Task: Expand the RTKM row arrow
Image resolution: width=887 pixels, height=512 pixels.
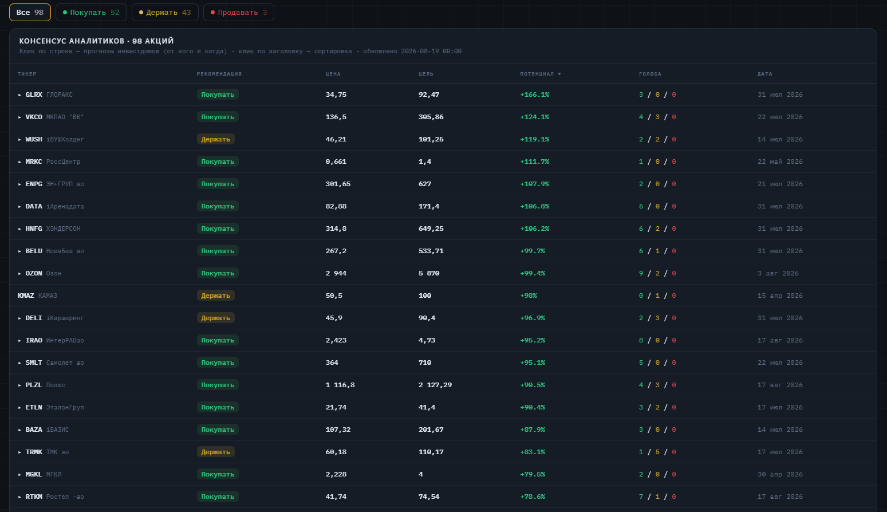Action: click(19, 497)
